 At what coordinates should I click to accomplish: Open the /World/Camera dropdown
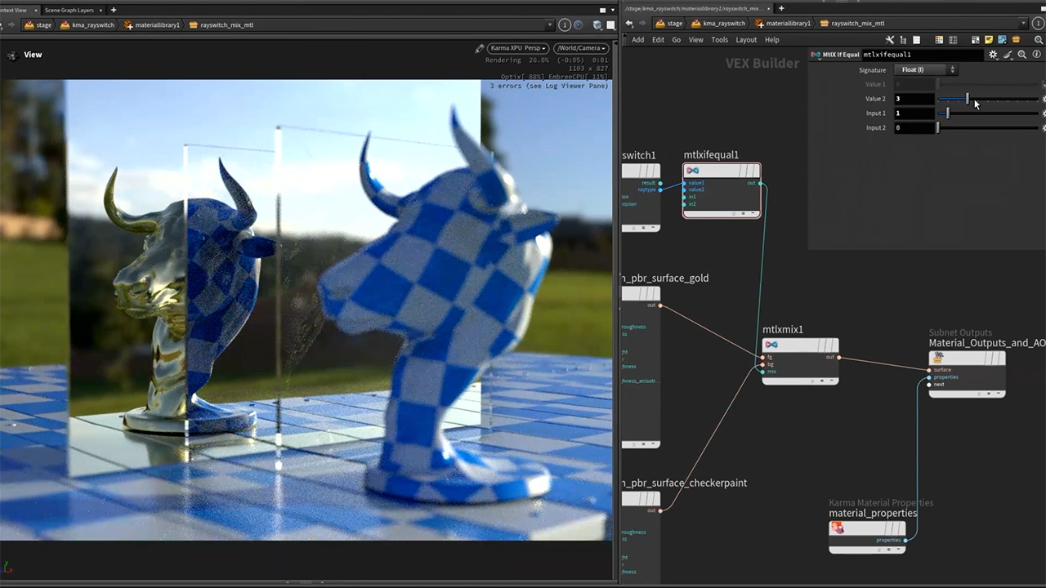tap(580, 48)
